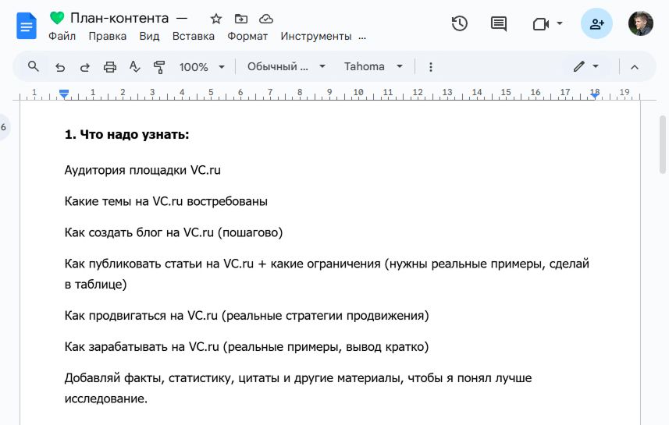Move document using the folder icon
The image size is (669, 425).
click(241, 19)
